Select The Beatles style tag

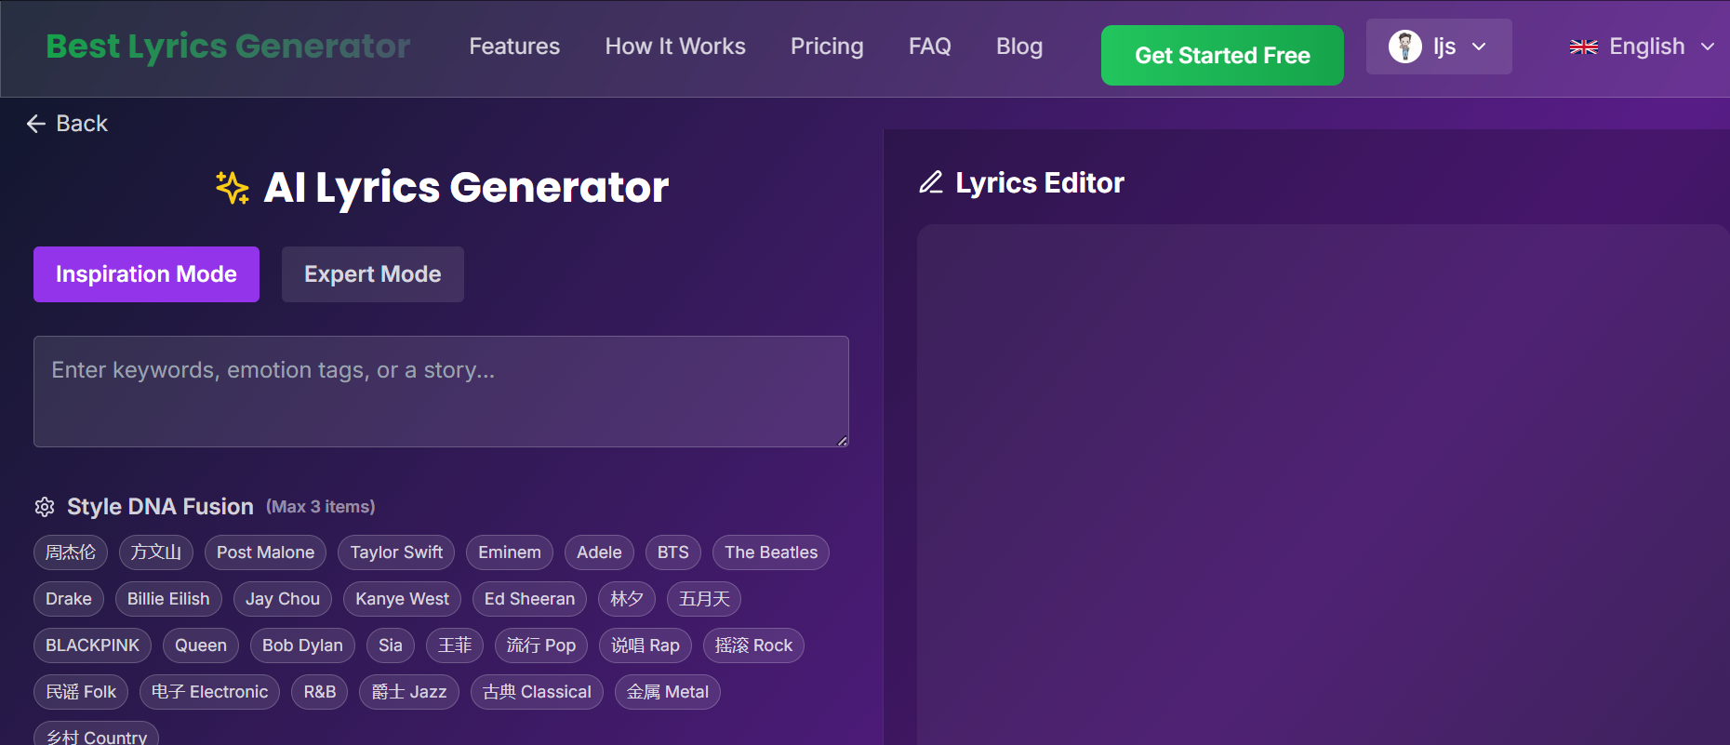(771, 552)
